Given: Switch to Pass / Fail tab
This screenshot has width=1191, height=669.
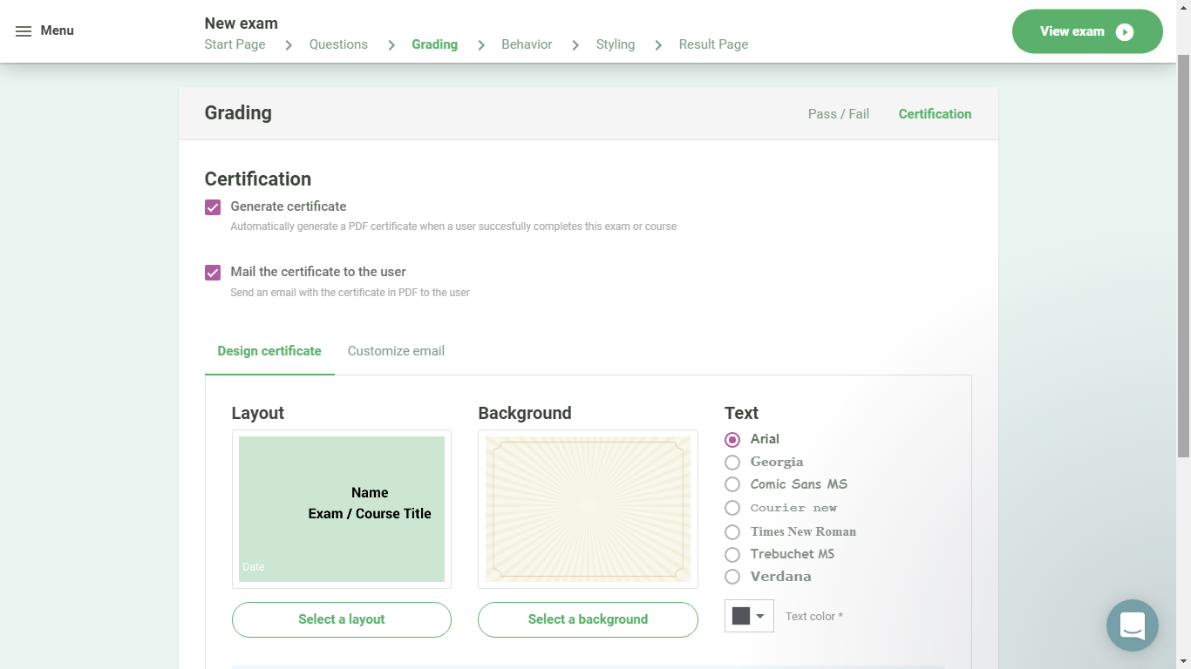Looking at the screenshot, I should click(x=839, y=114).
